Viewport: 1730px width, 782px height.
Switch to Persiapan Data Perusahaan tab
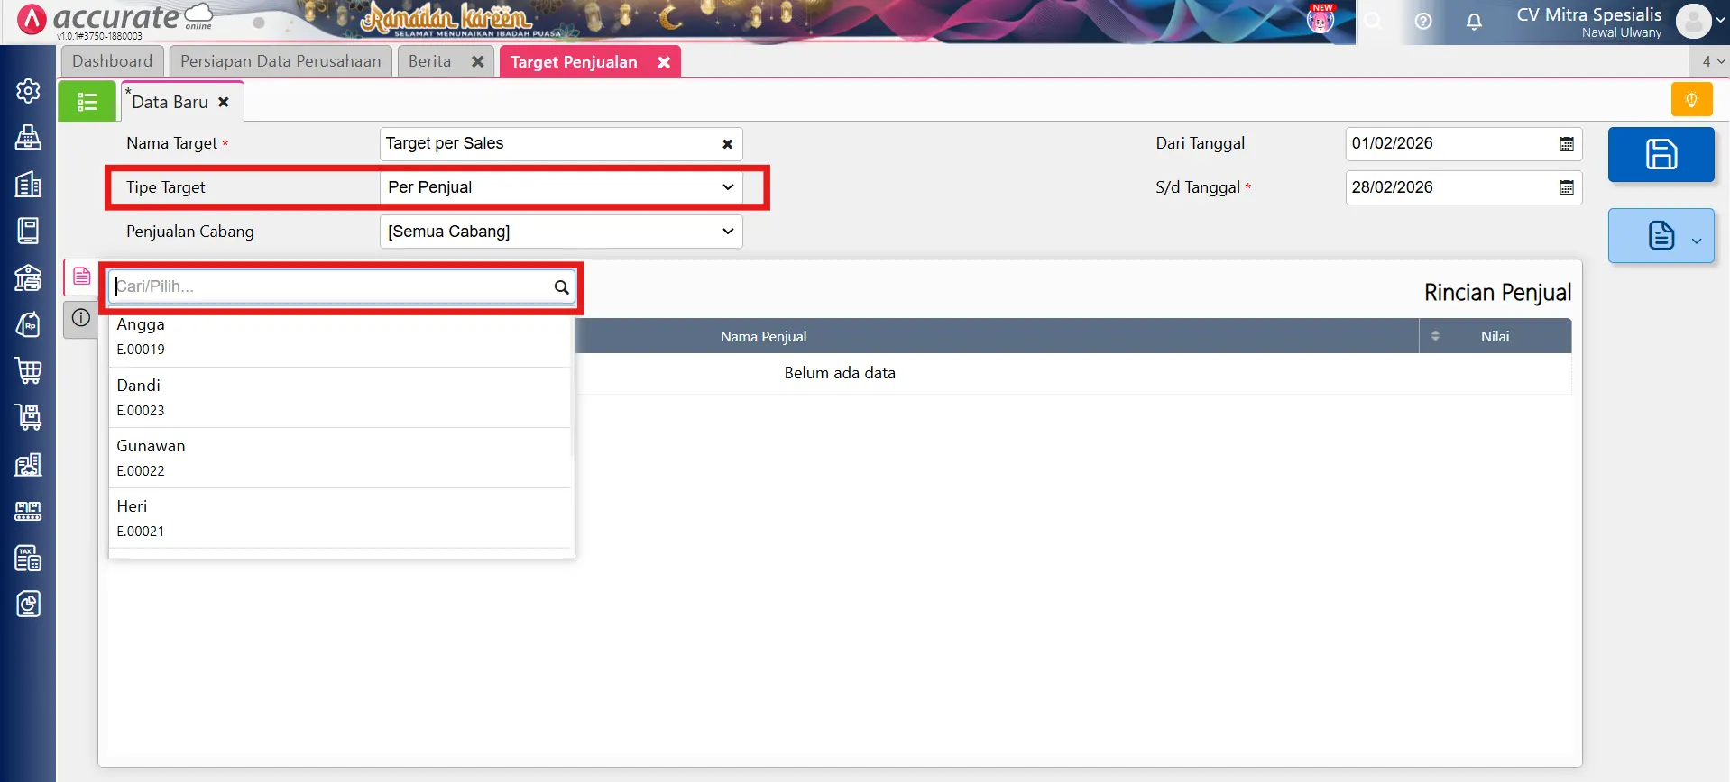tap(281, 61)
